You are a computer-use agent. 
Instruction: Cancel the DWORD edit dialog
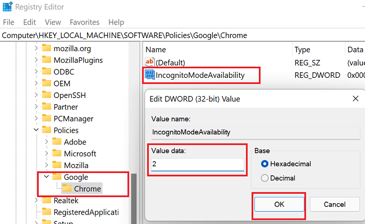point(335,204)
